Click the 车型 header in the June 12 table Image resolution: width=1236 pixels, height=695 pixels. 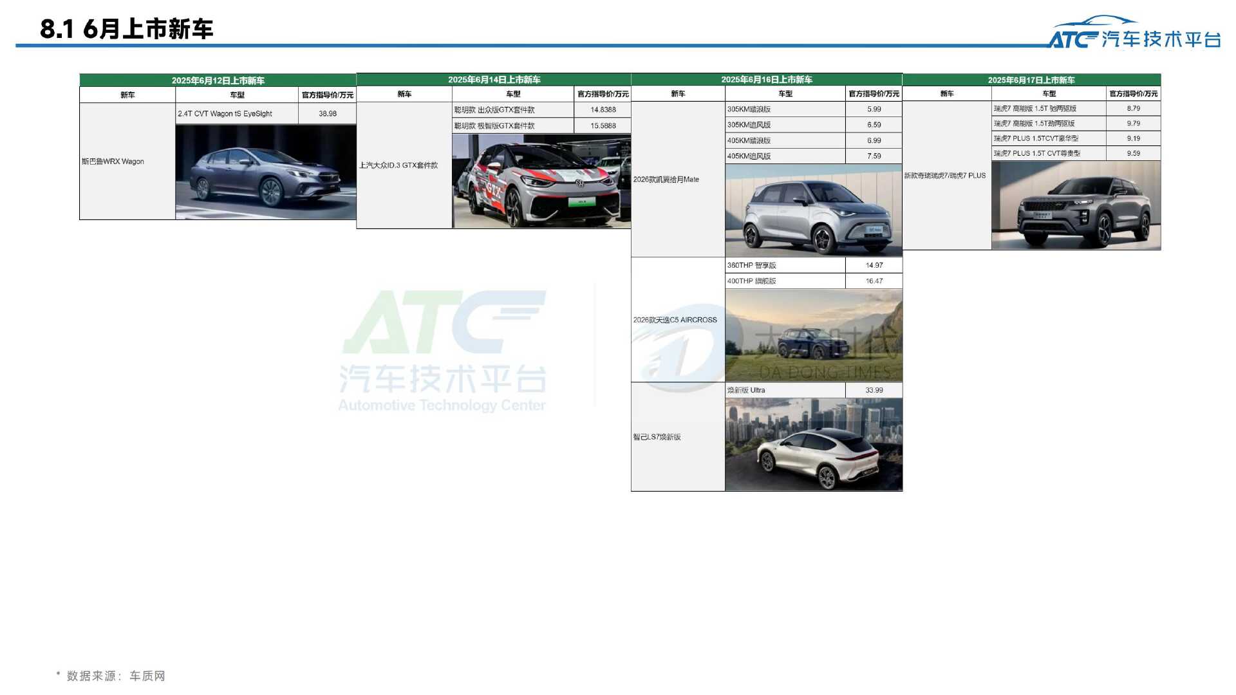click(237, 95)
